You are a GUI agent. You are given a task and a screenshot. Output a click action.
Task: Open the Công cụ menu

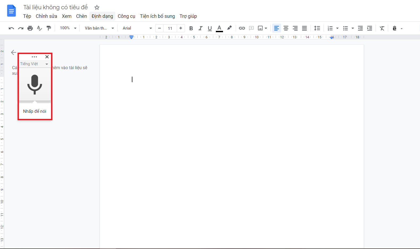(x=127, y=16)
